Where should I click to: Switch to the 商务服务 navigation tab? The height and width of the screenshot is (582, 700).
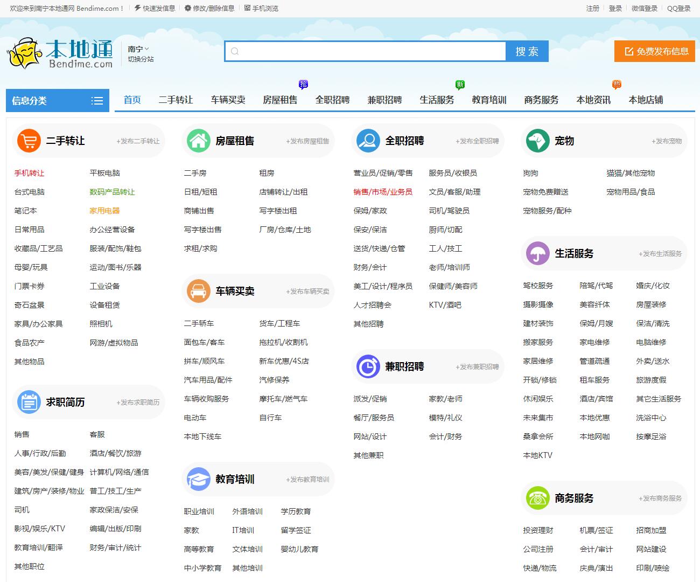tap(541, 100)
